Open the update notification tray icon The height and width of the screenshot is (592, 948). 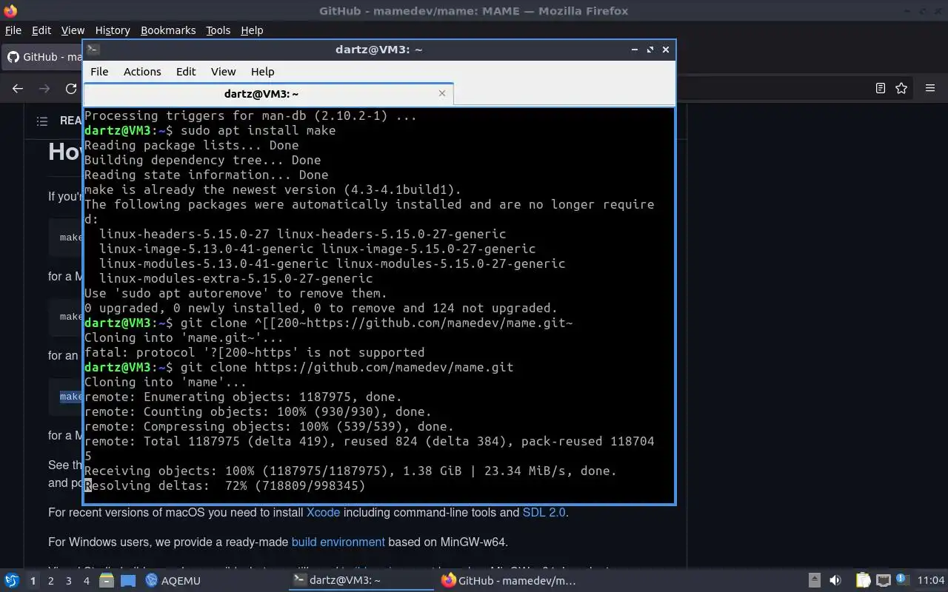902,580
